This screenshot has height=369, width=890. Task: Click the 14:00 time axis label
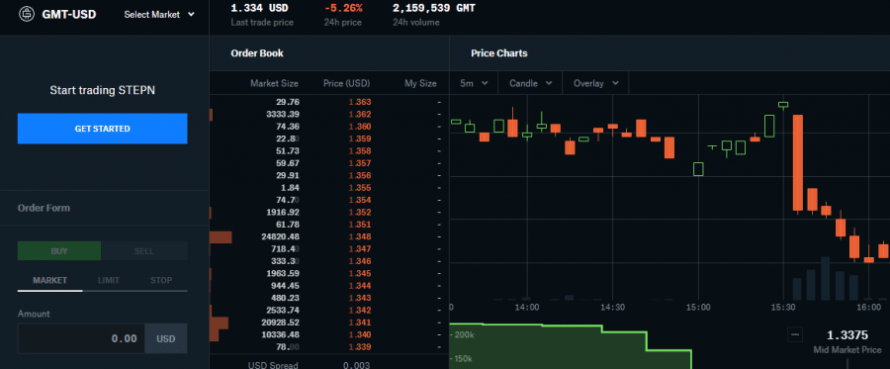tap(527, 307)
